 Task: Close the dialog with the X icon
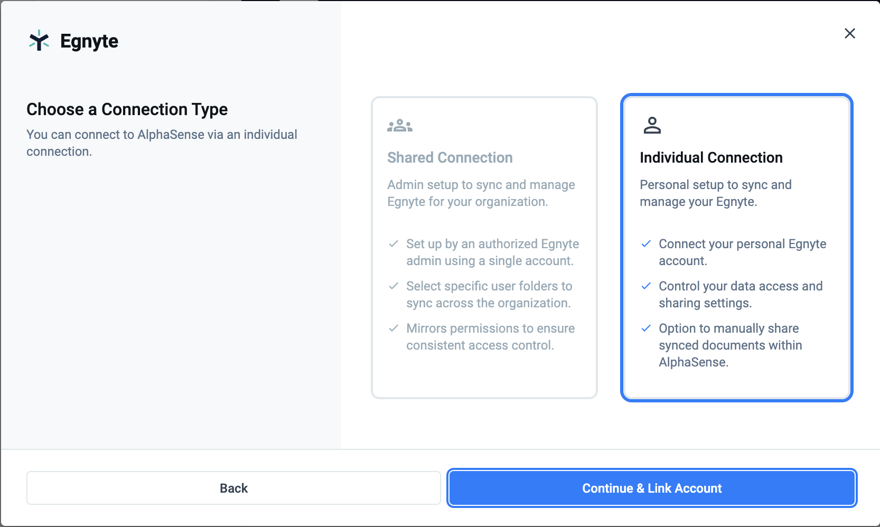(x=850, y=33)
